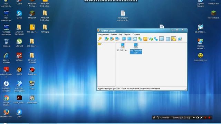
Task: Select the highlighted http://goo.gl computer entry
Action: click(136, 49)
